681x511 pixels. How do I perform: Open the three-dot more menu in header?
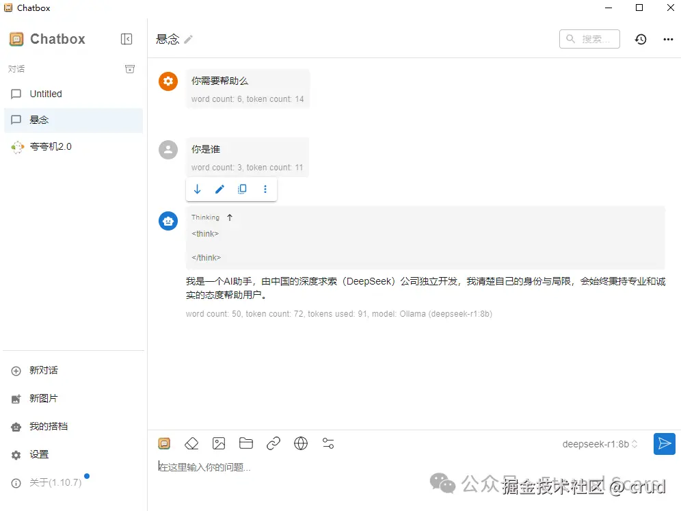pyautogui.click(x=668, y=39)
